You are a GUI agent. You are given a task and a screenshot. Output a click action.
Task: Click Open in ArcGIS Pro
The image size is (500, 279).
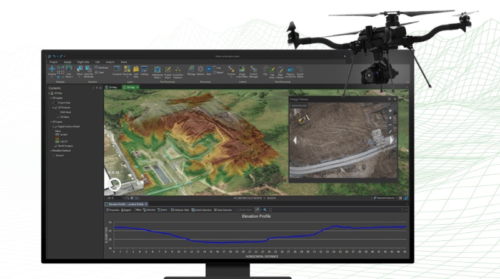coord(290,72)
